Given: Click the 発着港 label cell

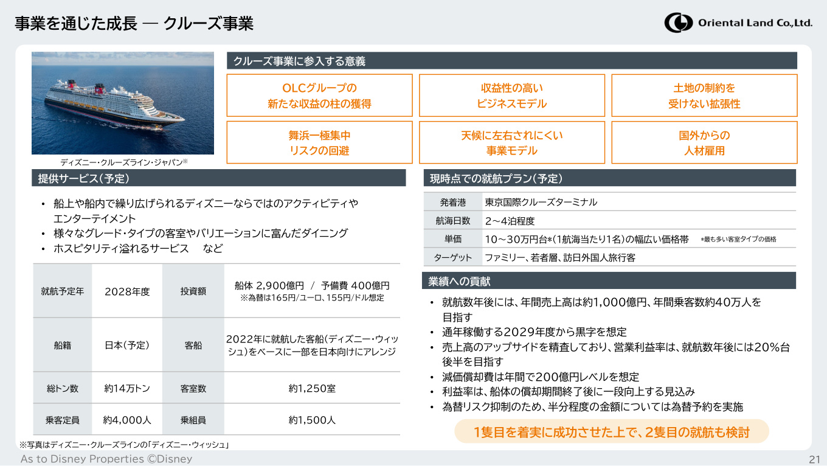Looking at the screenshot, I should tap(453, 202).
